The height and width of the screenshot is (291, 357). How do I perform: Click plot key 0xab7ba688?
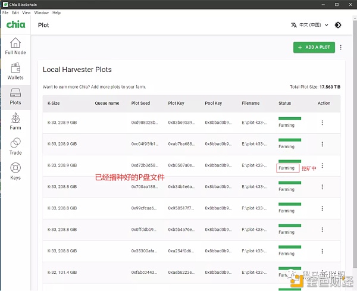pos(181,144)
